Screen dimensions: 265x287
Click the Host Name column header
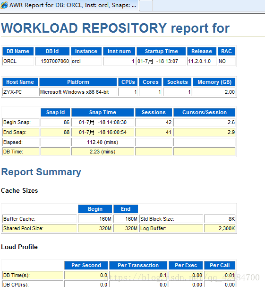pyautogui.click(x=20, y=82)
